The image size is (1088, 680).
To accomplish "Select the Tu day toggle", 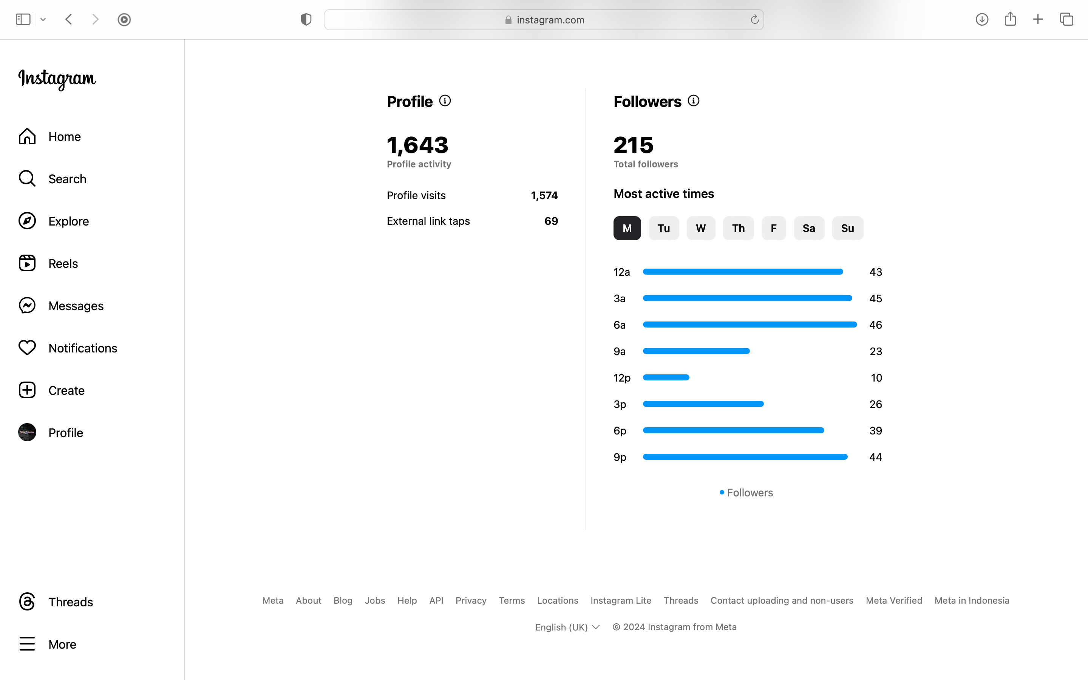I will pyautogui.click(x=664, y=228).
